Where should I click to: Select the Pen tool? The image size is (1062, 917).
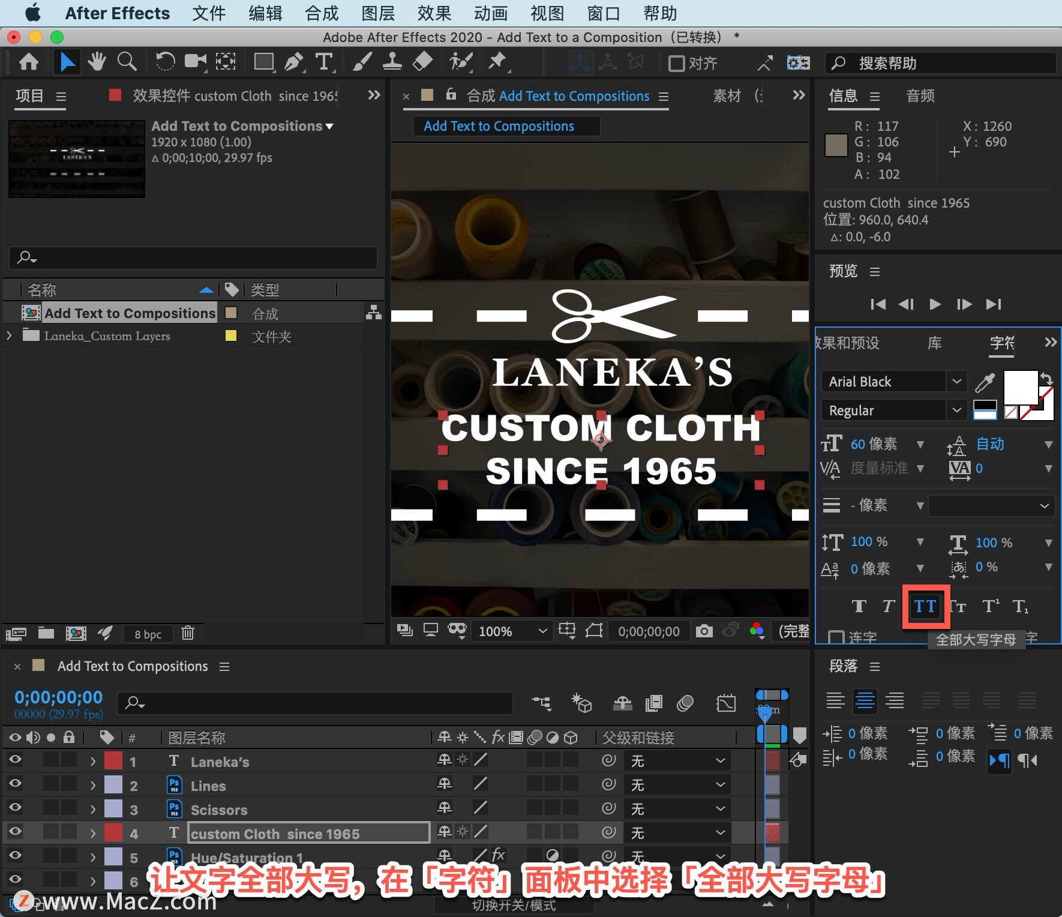click(294, 62)
